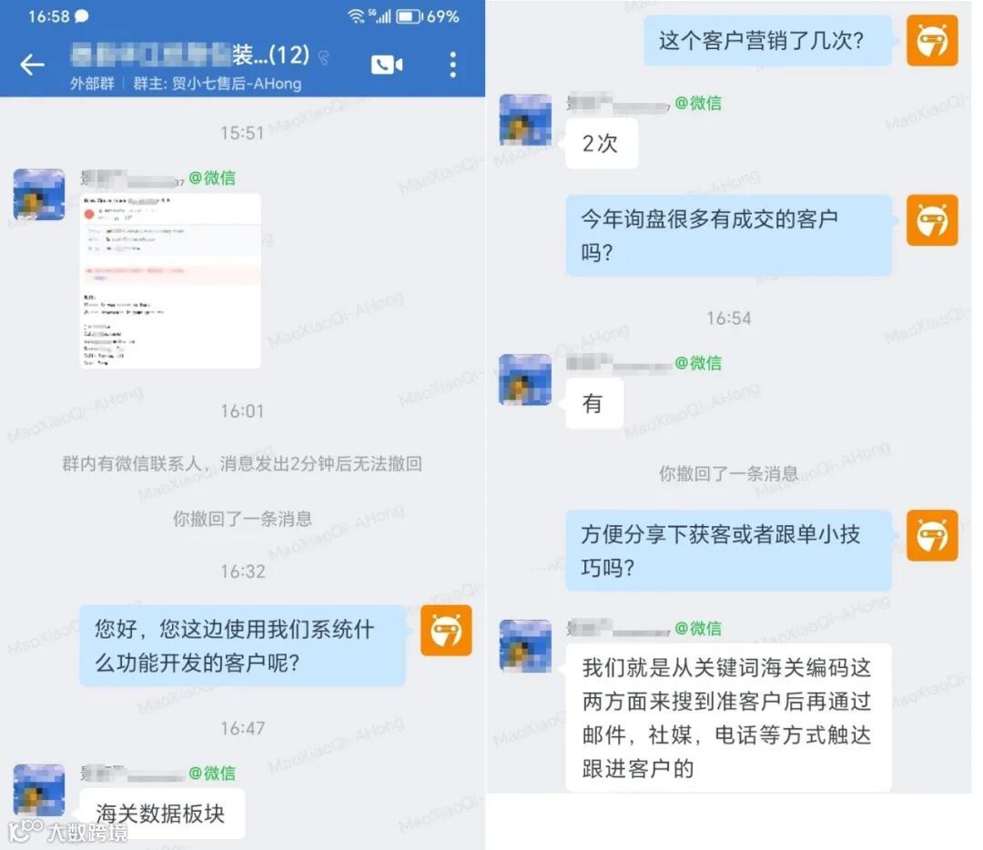Tap the @微信 tag above 2次
Image resolution: width=983 pixels, height=850 pixels.
698,103
